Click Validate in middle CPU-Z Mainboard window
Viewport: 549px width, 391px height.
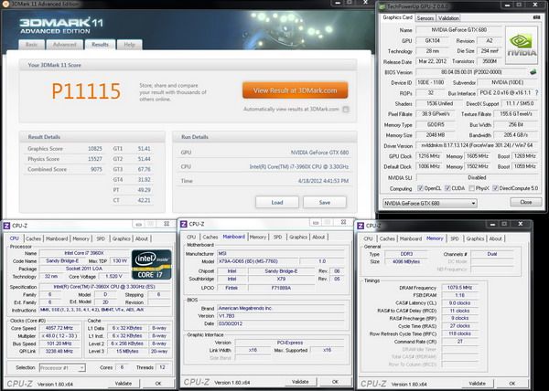pos(300,382)
